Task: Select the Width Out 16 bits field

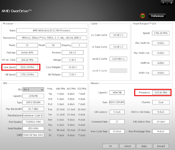Action: [x=161, y=73]
